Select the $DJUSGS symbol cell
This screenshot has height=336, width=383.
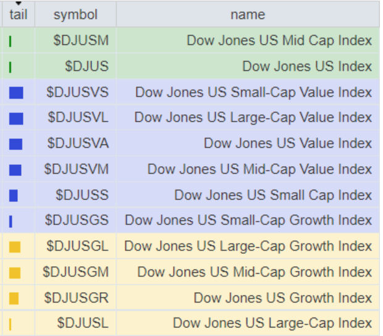77,220
